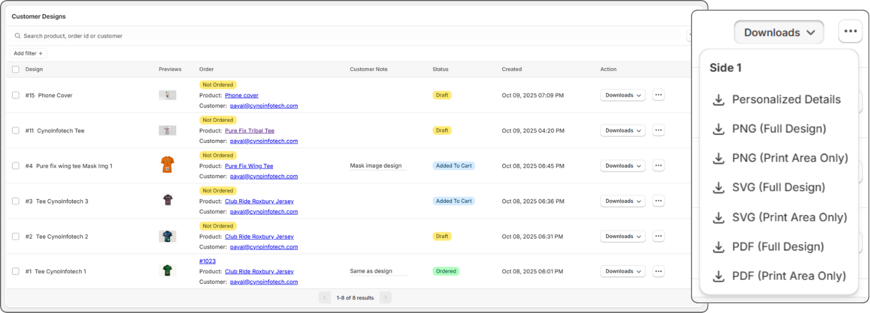Viewport: 870px width, 313px height.
Task: Click the Add filter button
Action: [29, 53]
